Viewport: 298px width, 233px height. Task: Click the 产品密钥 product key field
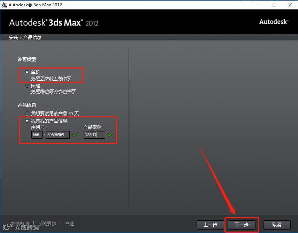tap(94, 135)
